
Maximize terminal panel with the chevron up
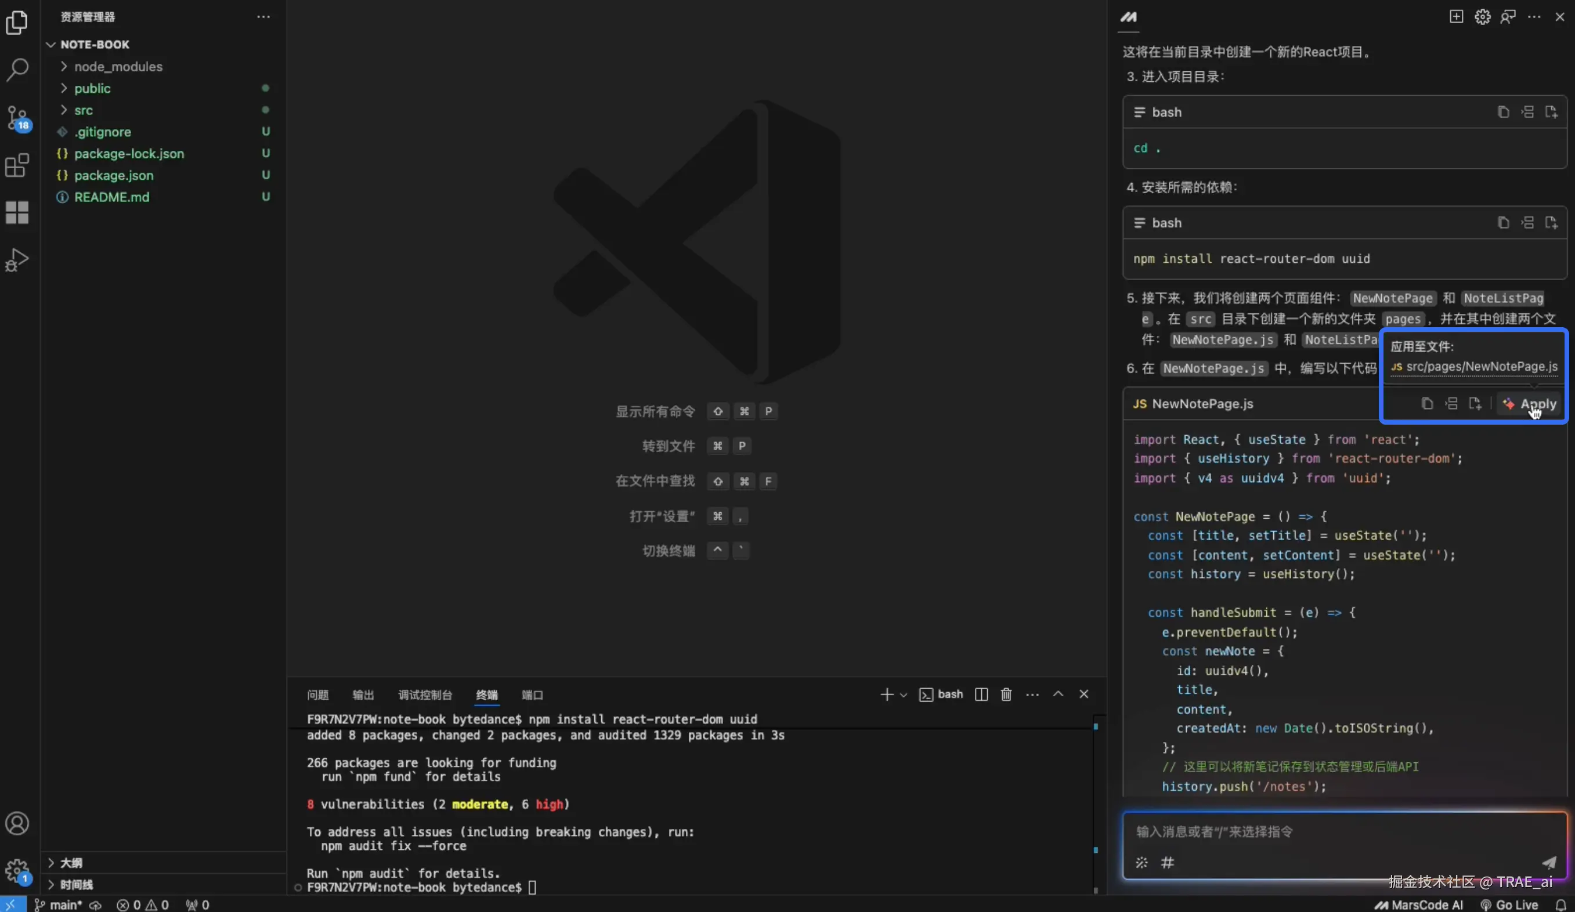pos(1057,694)
